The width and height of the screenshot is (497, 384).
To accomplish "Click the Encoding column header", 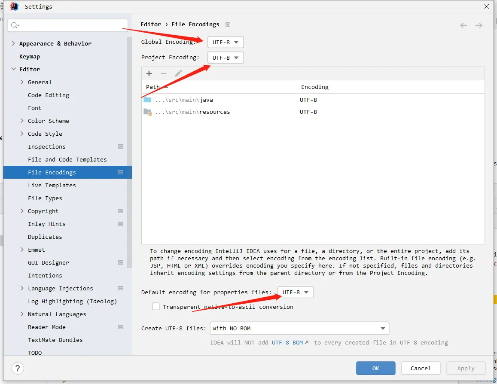I will [390, 87].
